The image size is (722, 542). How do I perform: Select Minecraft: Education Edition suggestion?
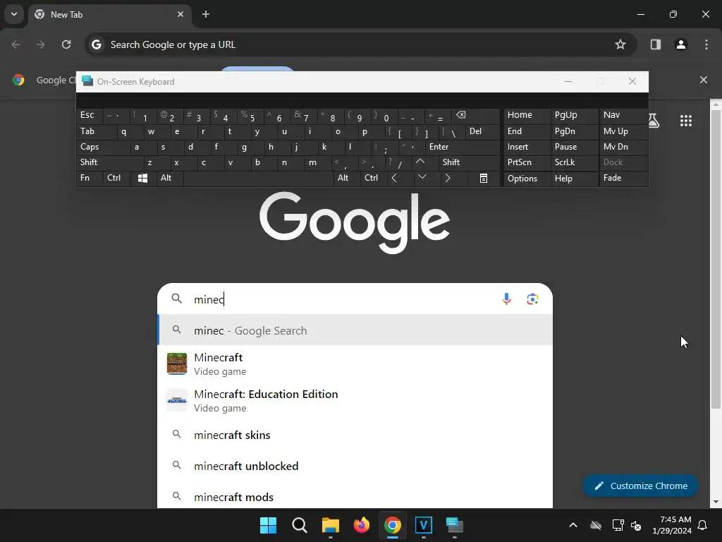tap(355, 401)
